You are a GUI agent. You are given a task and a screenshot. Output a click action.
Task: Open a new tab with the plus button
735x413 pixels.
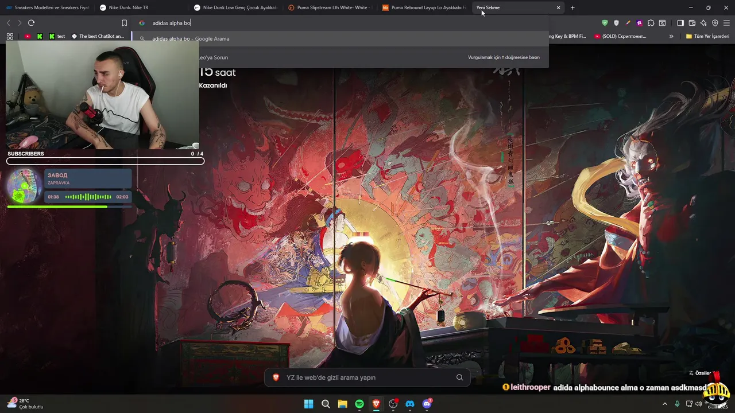click(x=572, y=7)
